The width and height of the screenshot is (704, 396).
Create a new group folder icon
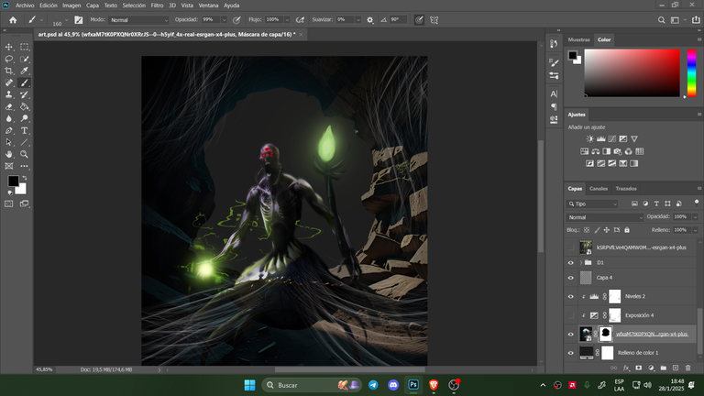click(663, 368)
